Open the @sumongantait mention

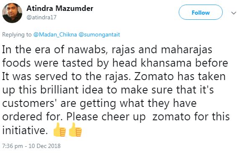99,35
